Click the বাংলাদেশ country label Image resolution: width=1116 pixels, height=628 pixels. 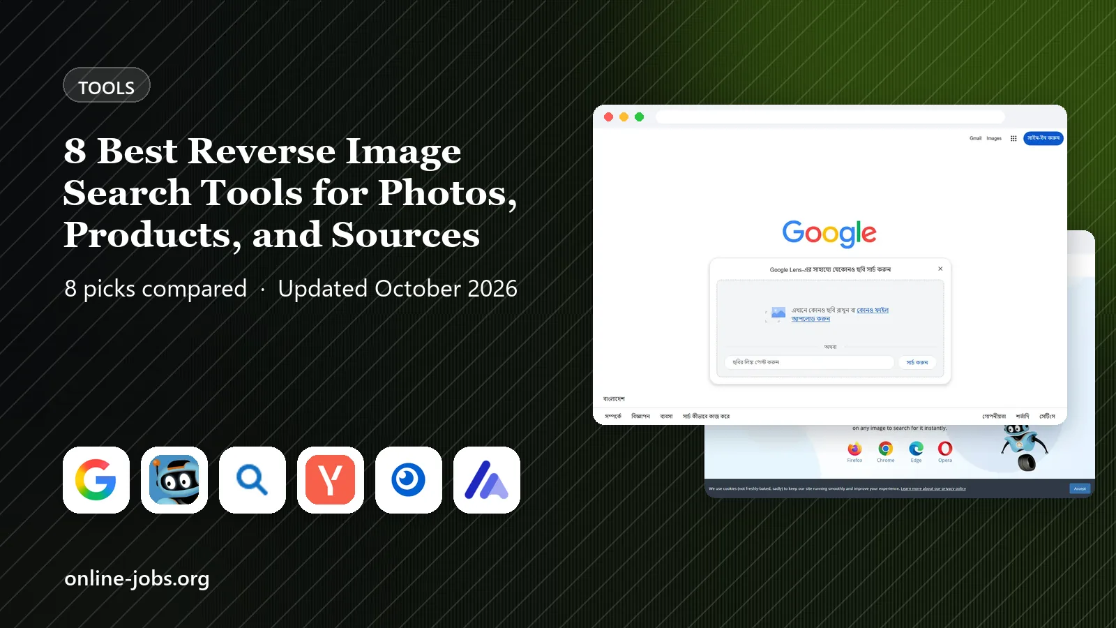pyautogui.click(x=614, y=399)
